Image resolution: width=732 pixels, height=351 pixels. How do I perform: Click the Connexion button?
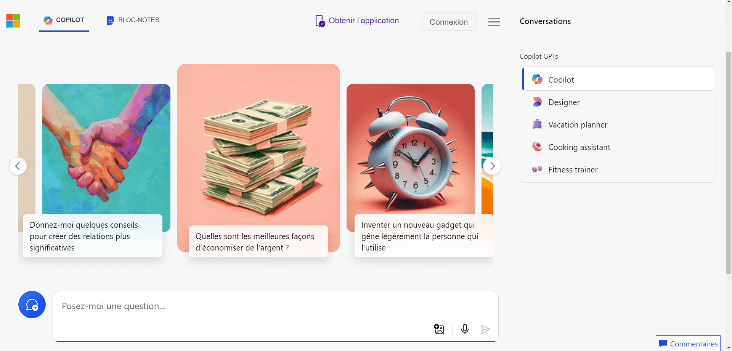448,22
